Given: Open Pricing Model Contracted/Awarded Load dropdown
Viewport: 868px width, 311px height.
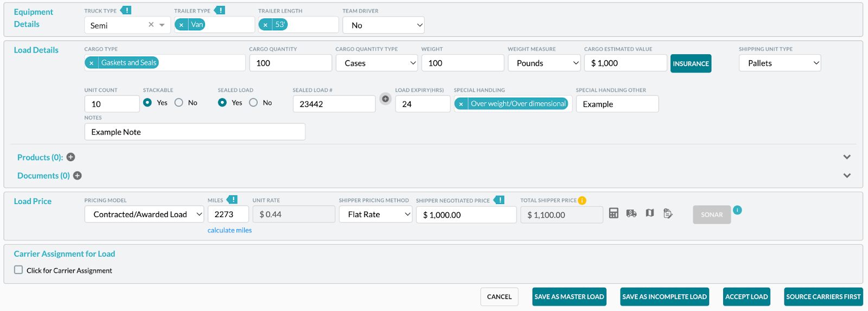Looking at the screenshot, I should 144,214.
